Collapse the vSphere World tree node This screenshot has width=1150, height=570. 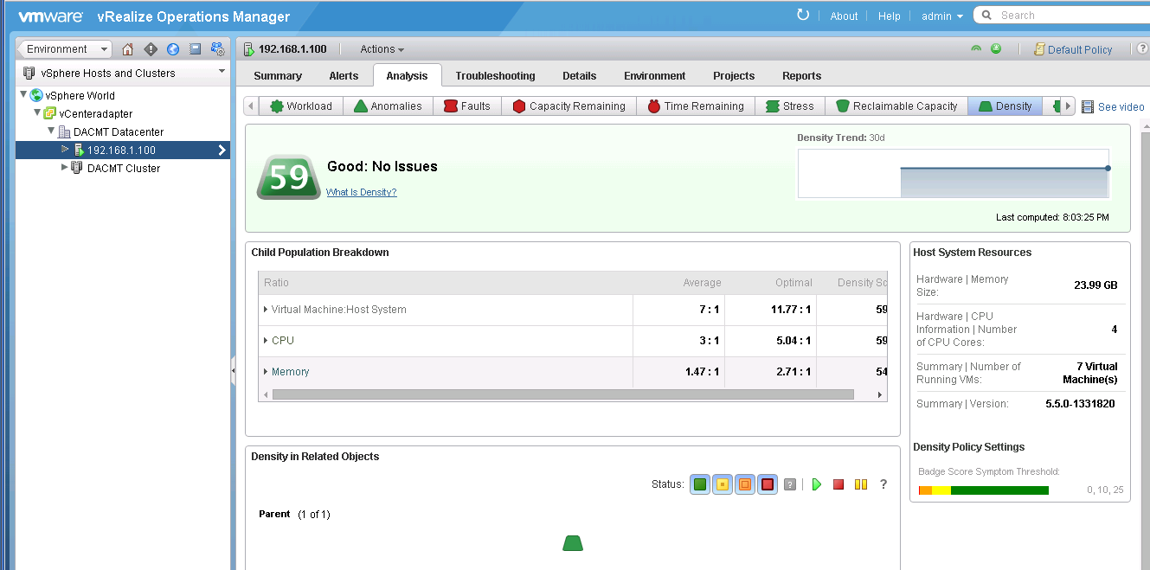(x=23, y=95)
